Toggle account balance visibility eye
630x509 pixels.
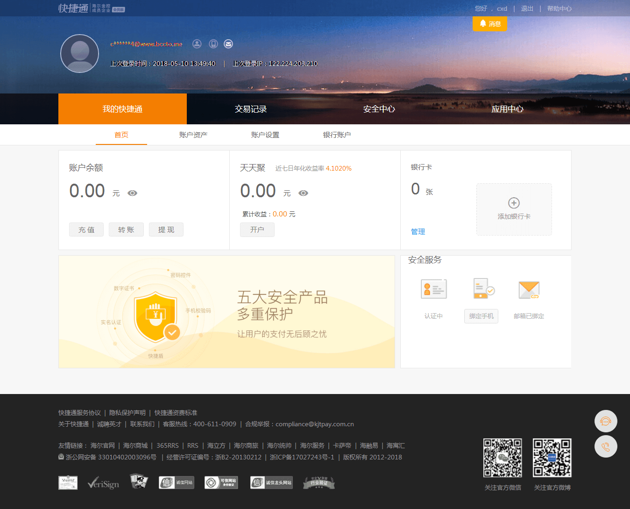133,193
